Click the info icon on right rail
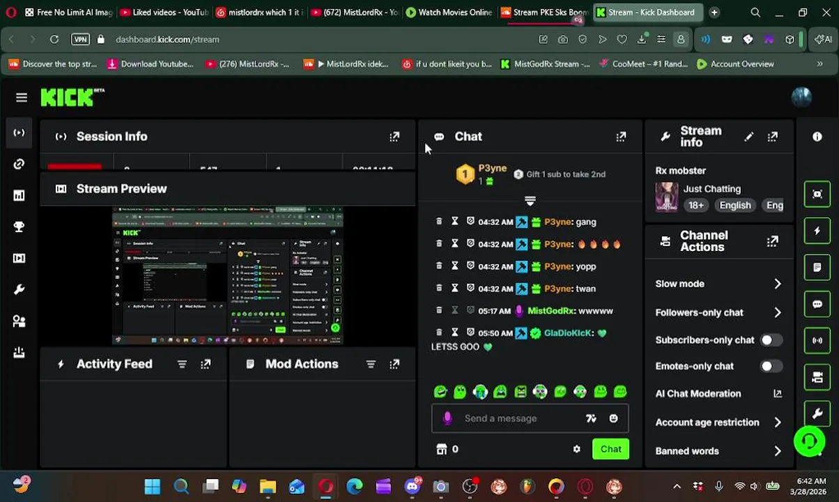Screen dimensions: 839x502 (817, 137)
